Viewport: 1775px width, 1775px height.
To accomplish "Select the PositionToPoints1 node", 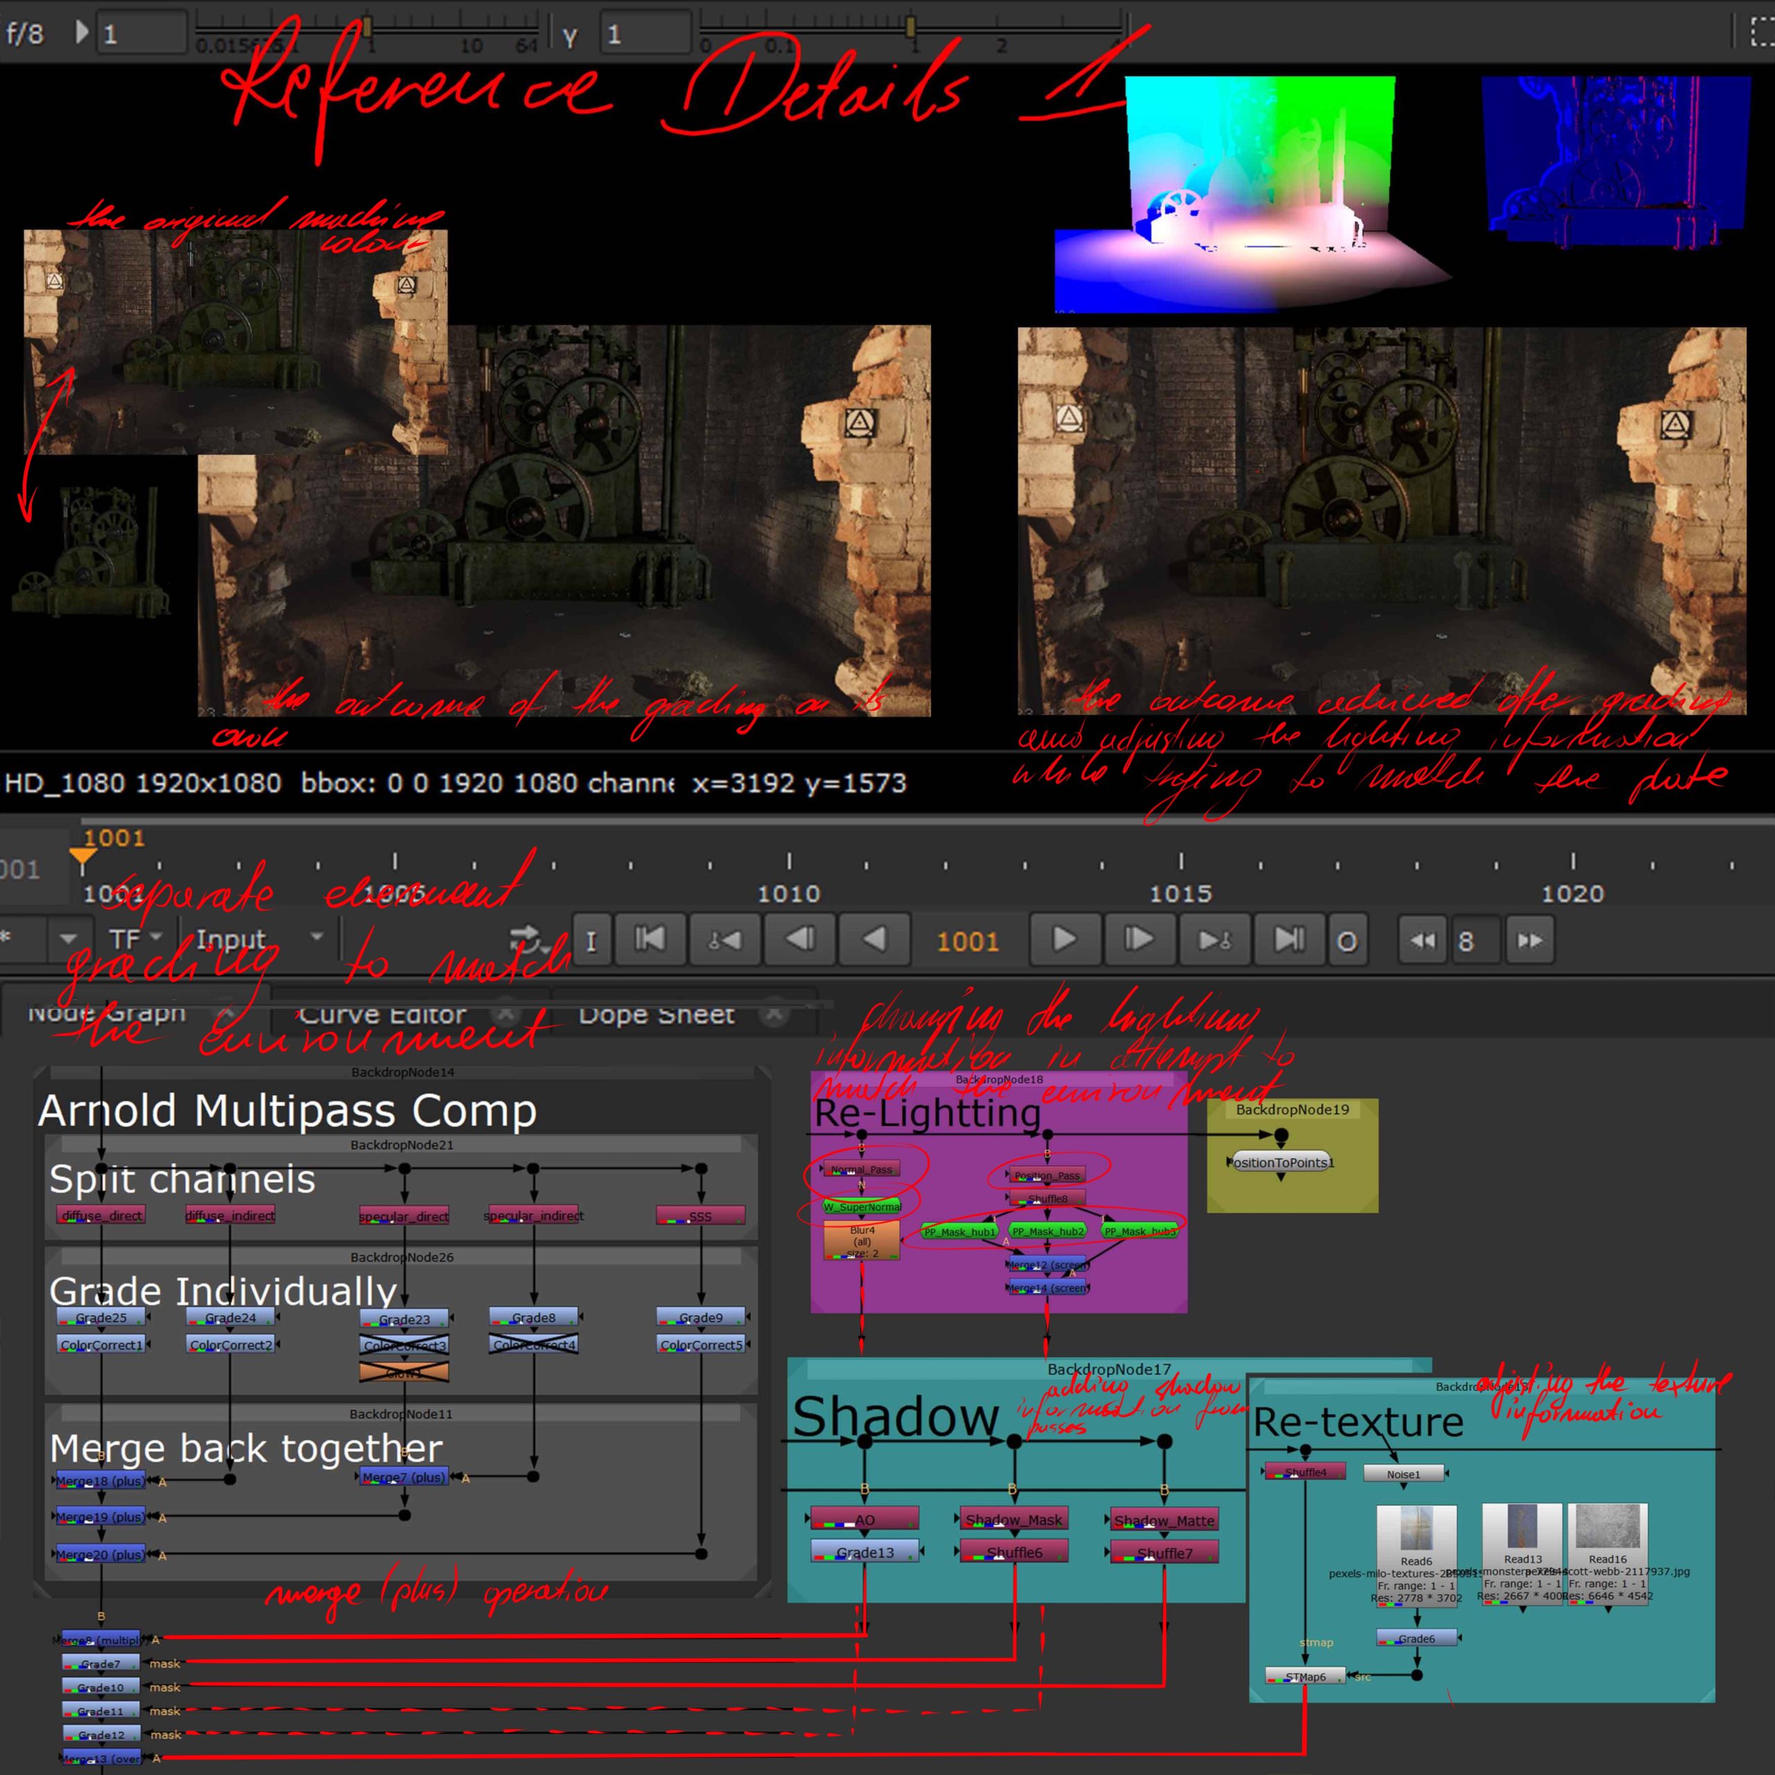I will [1281, 1162].
